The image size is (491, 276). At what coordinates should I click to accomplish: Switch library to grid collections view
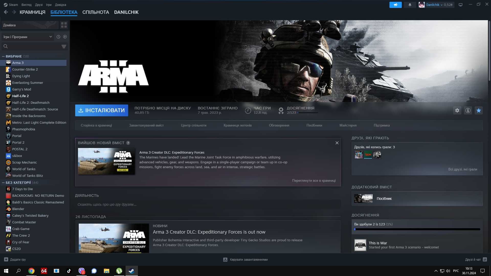[64, 25]
